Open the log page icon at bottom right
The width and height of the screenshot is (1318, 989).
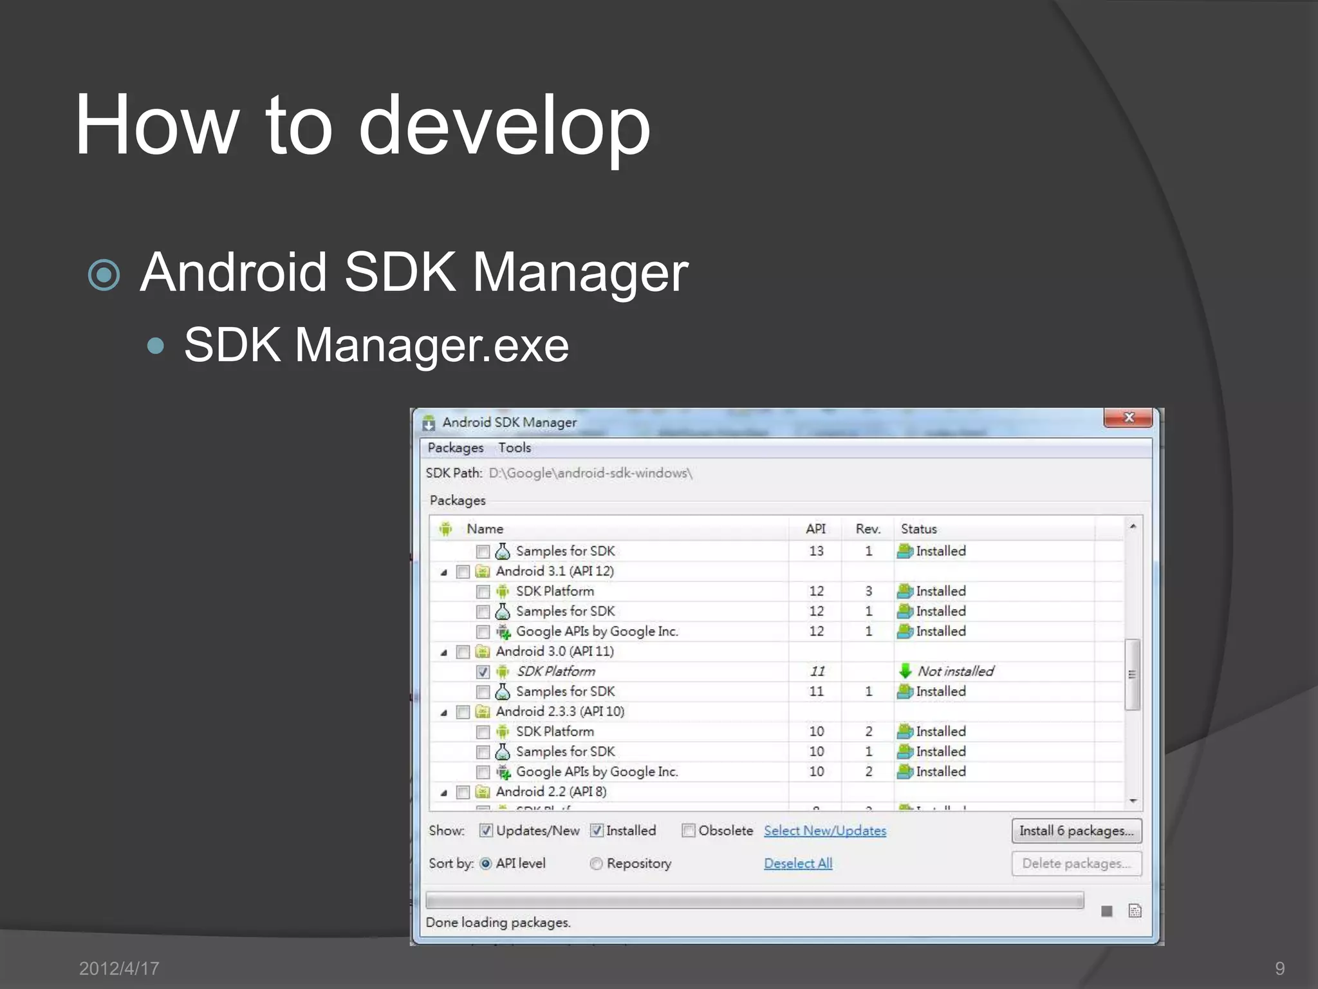1135,910
